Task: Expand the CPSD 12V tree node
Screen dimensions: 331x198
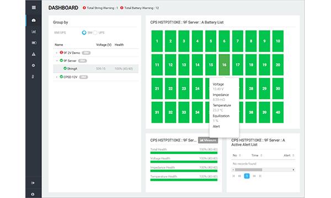Action: (57, 77)
